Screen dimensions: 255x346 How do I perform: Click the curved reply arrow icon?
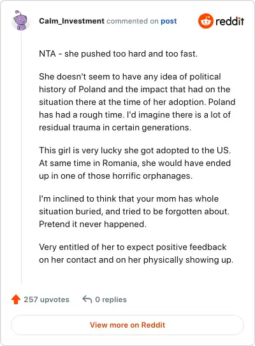[x=87, y=300]
